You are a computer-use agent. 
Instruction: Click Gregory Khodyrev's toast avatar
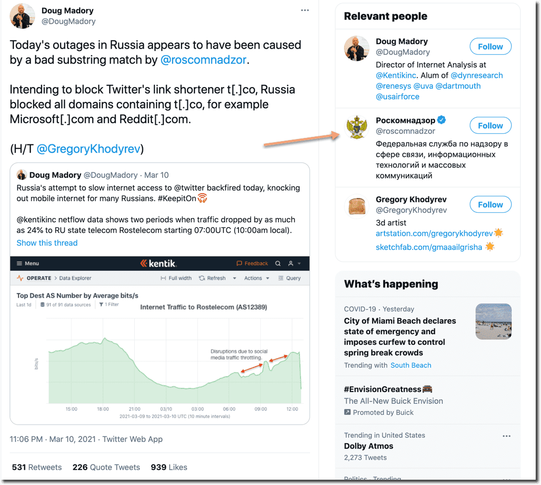[356, 206]
